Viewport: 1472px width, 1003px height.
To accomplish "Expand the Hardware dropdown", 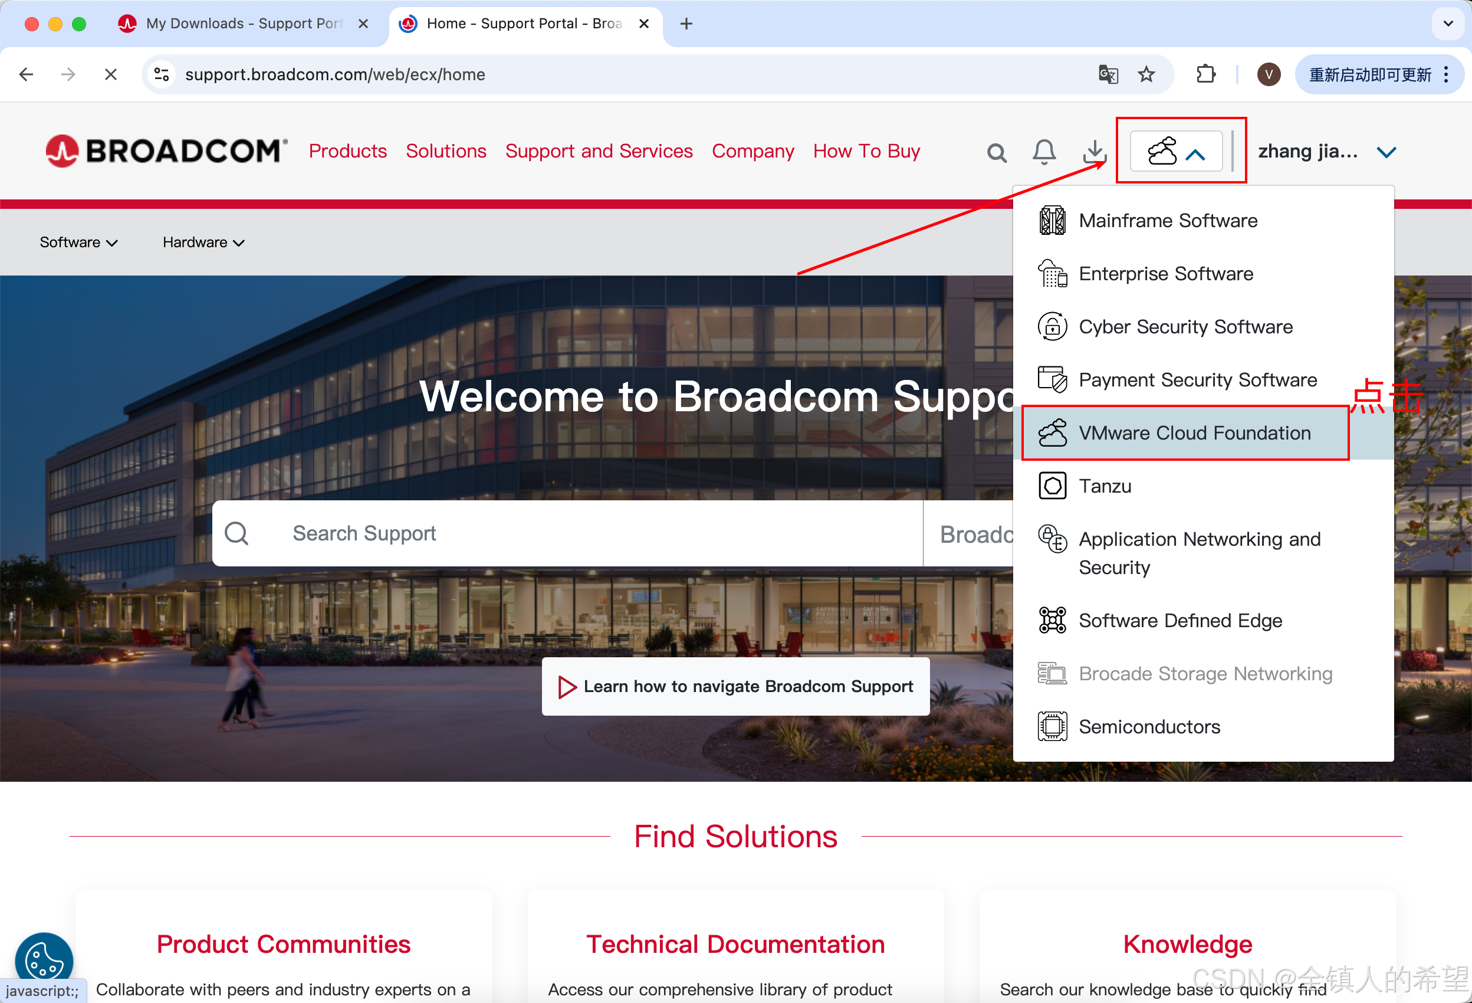I will [x=203, y=242].
